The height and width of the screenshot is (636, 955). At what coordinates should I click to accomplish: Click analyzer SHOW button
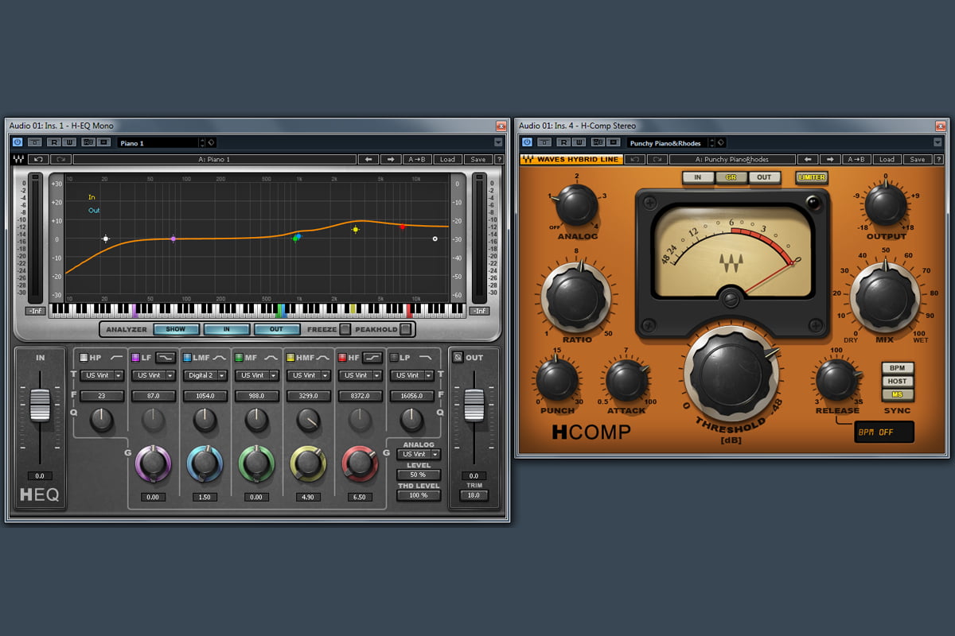point(176,329)
